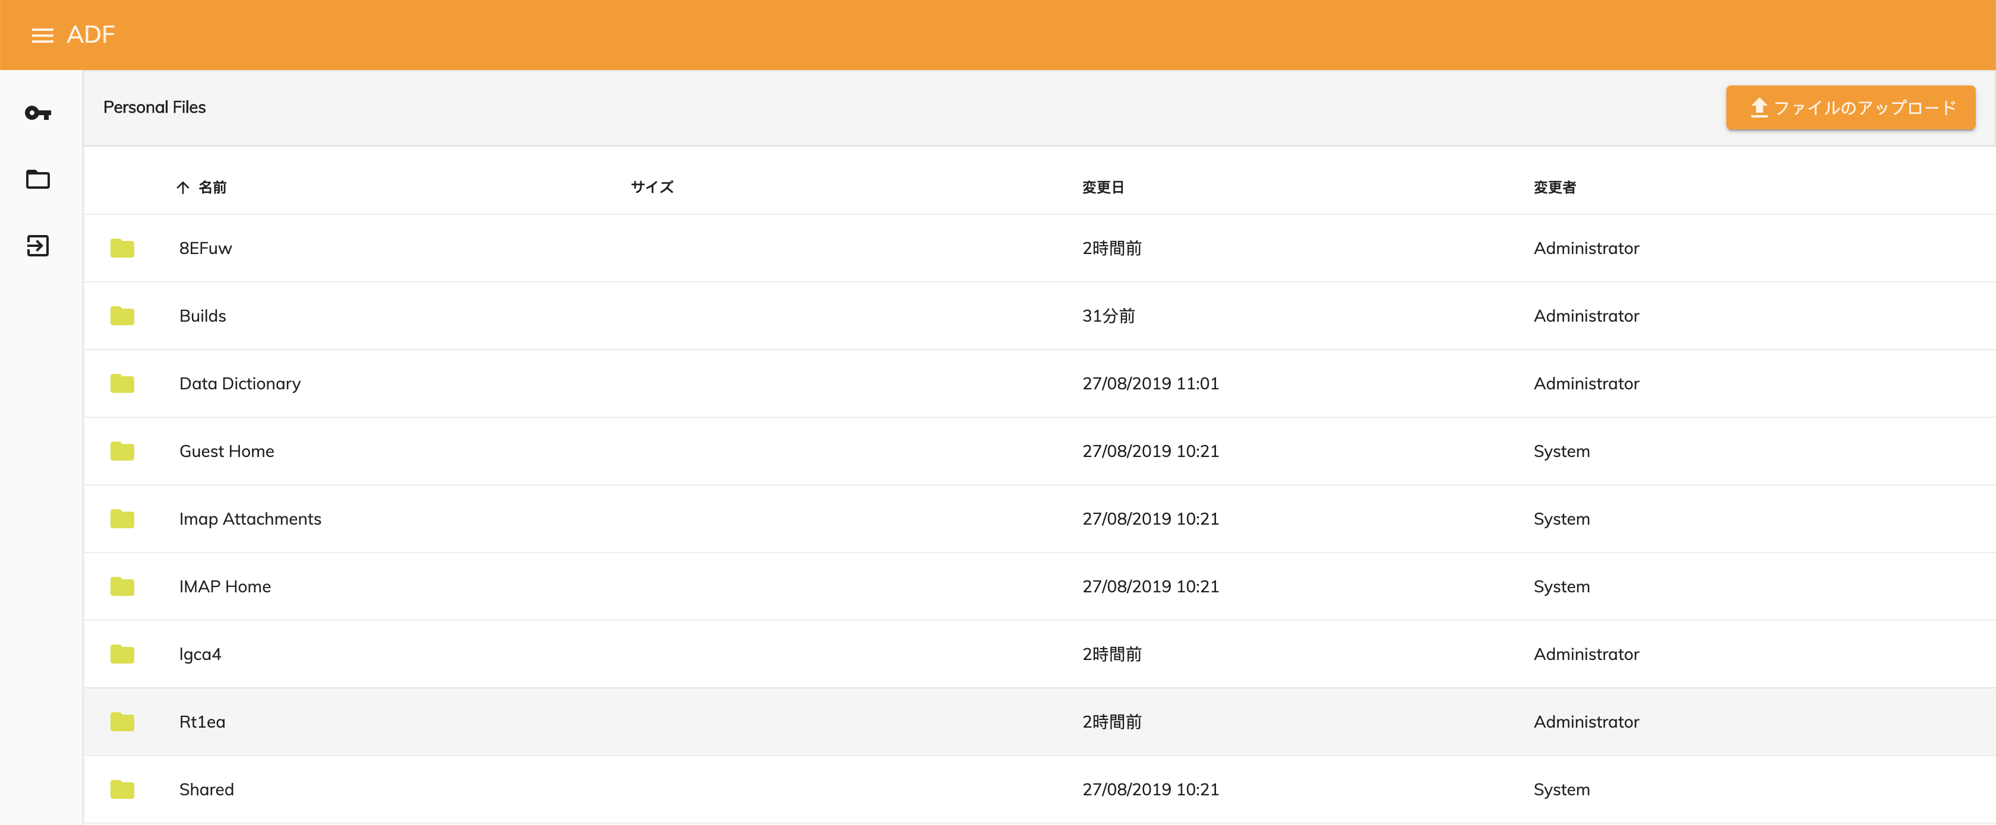Click the logout icon in the sidebar

36,246
